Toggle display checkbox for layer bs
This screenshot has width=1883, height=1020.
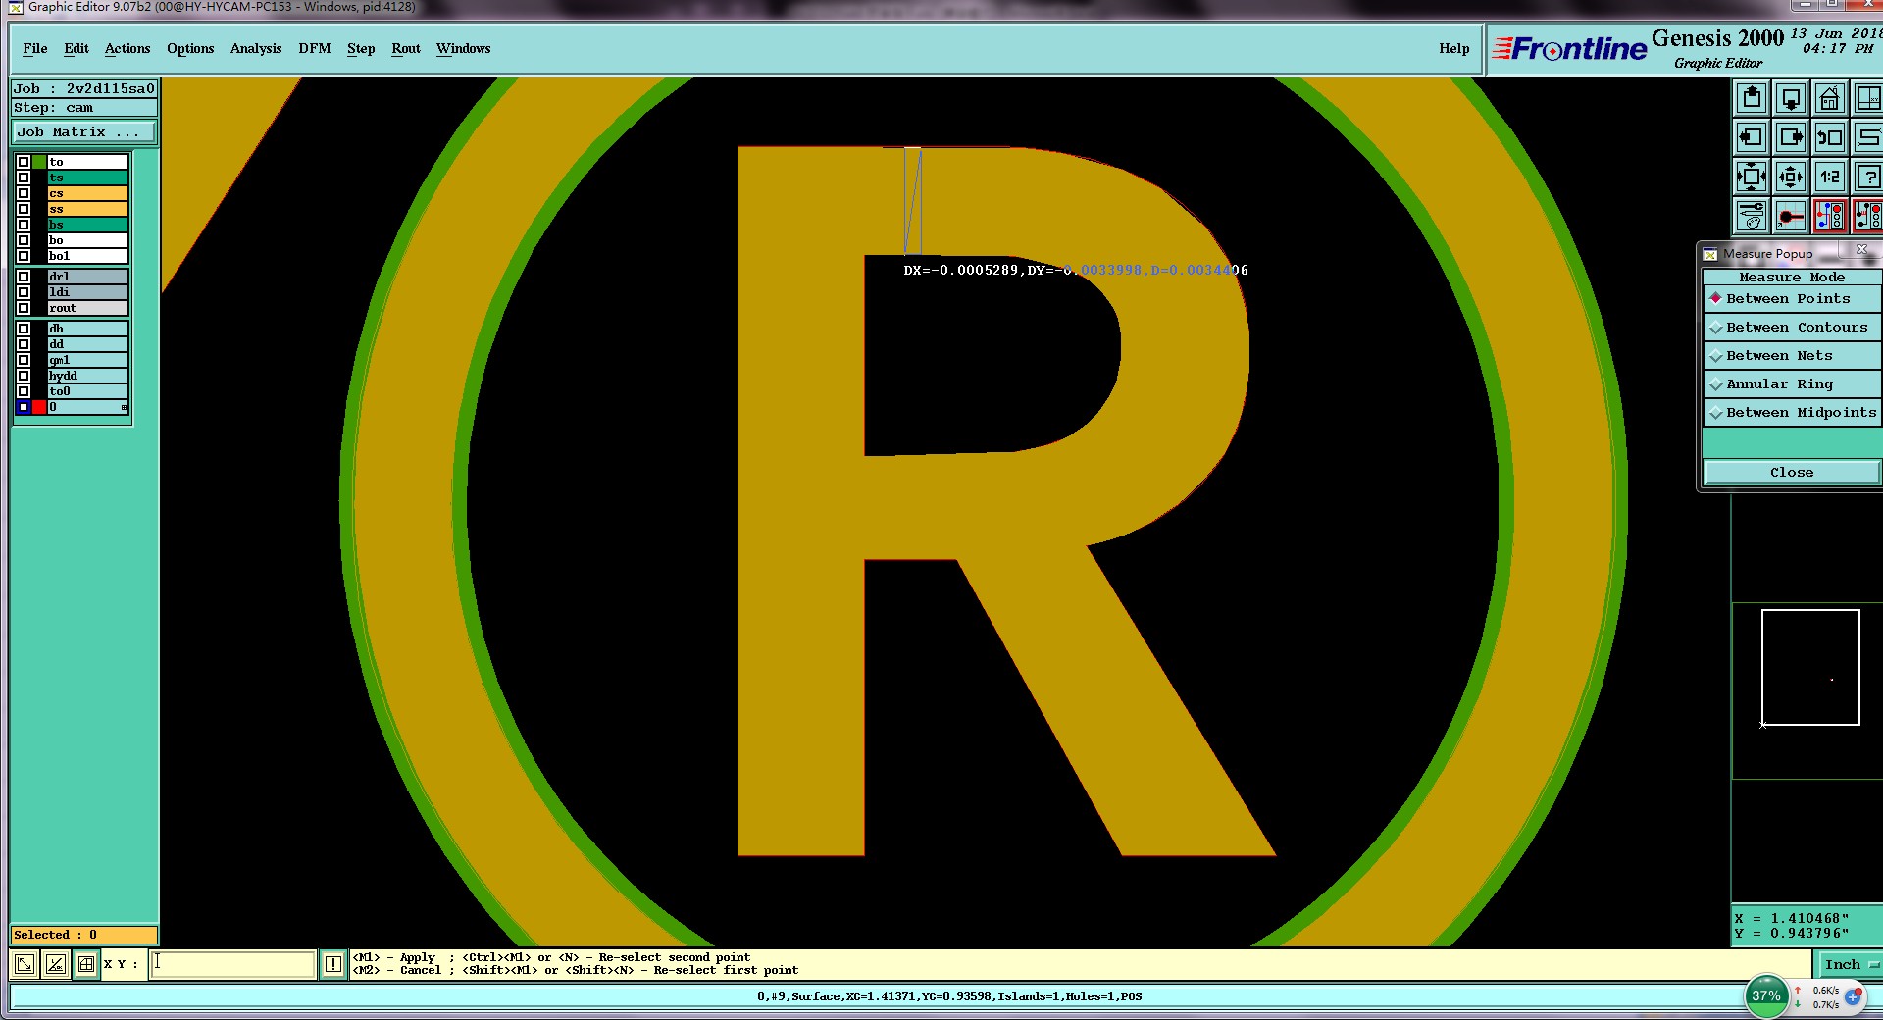[x=24, y=225]
